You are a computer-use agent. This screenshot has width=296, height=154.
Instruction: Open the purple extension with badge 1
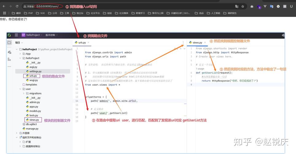click(x=259, y=7)
